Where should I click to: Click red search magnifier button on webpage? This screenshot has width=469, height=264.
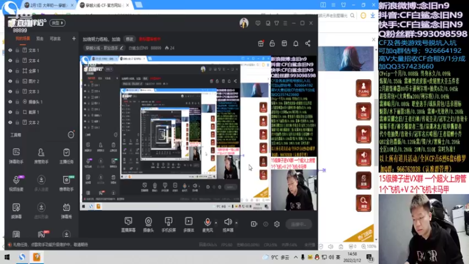tap(363, 203)
